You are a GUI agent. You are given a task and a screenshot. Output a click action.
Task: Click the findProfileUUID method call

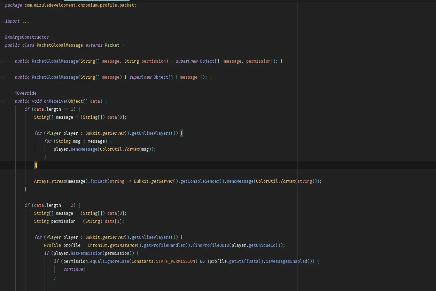212,245
